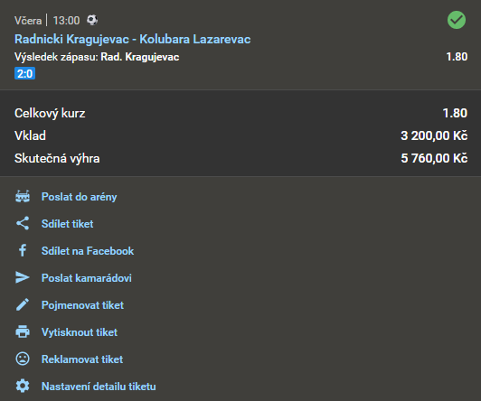Choose Poslat kamarádovi
This screenshot has width=481, height=401.
click(87, 278)
